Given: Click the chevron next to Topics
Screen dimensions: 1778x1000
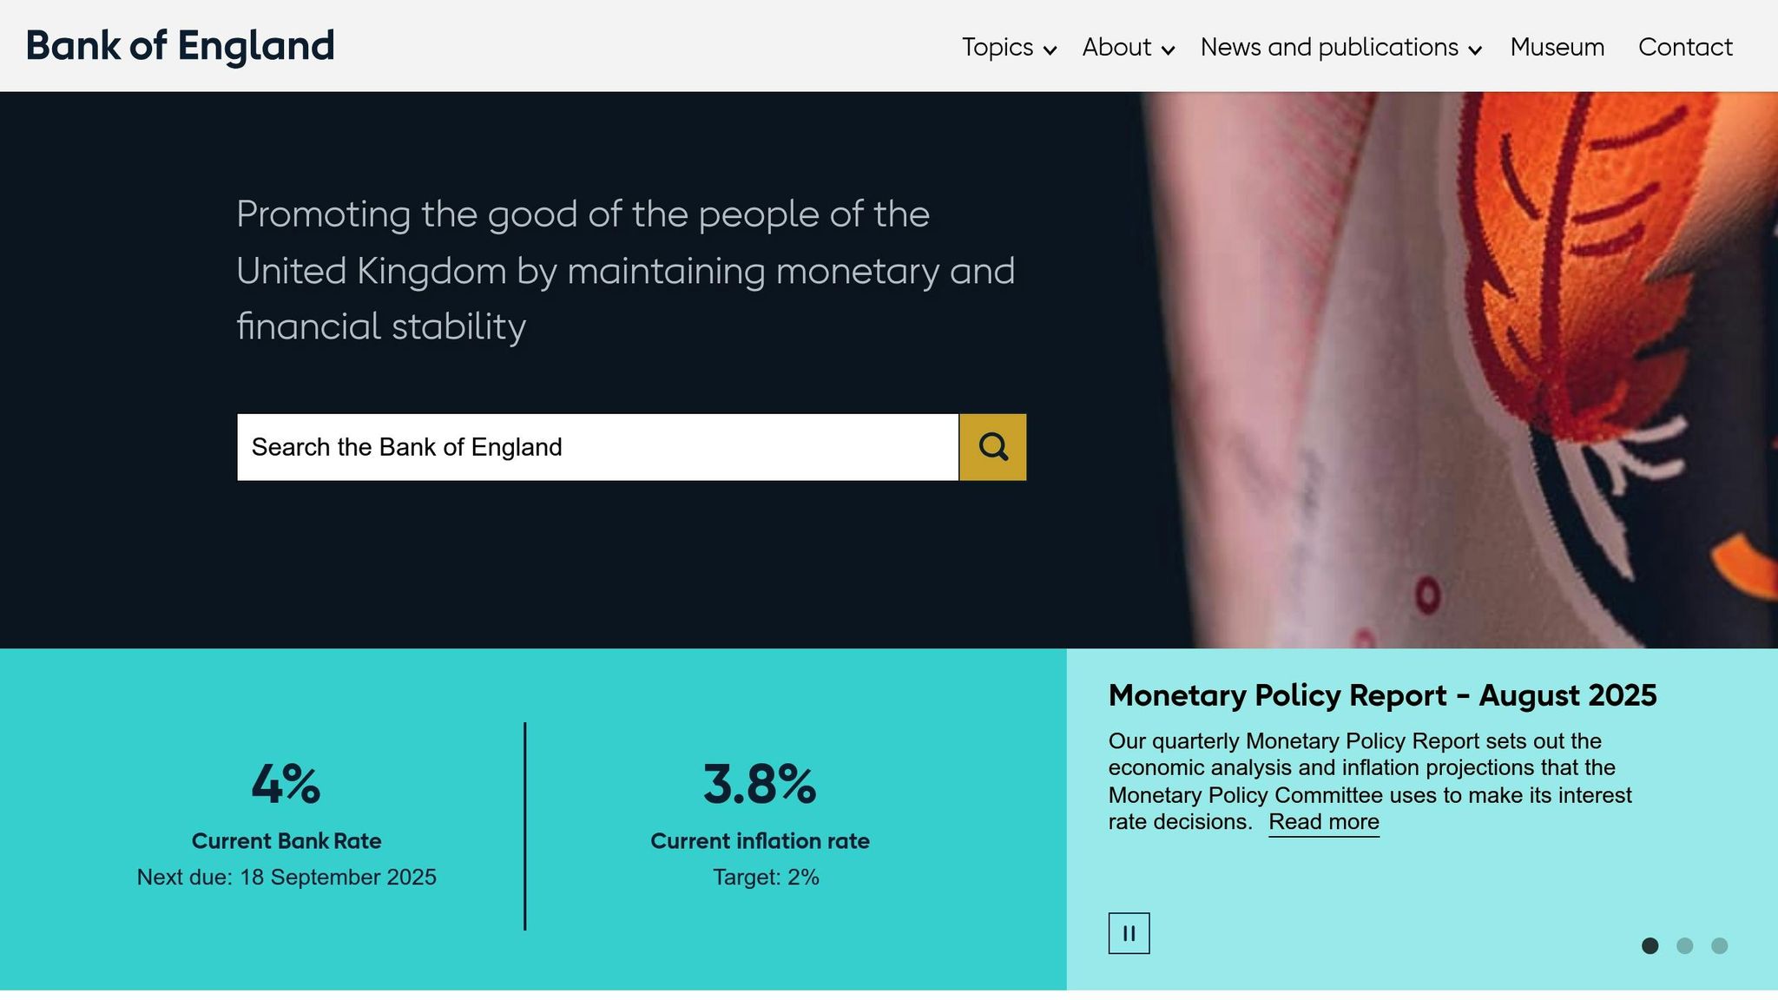Looking at the screenshot, I should pos(1051,50).
